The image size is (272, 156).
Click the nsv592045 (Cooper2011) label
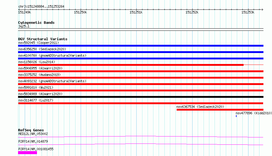pos(39,43)
